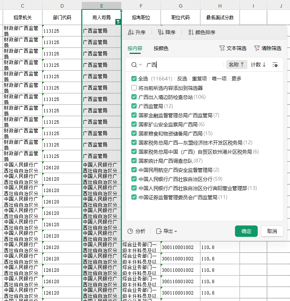This screenshot has height=301, width=290.
Task: Uncheck 广西监管局 (12)
Action: pos(134,106)
